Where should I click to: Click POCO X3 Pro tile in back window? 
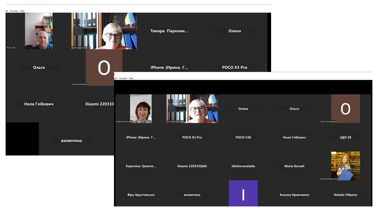(234, 67)
